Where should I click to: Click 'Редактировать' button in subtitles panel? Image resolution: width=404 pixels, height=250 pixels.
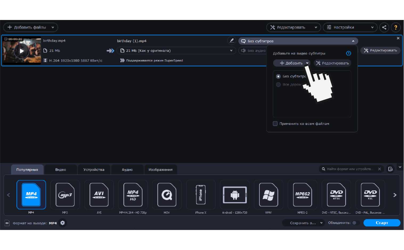point(332,63)
